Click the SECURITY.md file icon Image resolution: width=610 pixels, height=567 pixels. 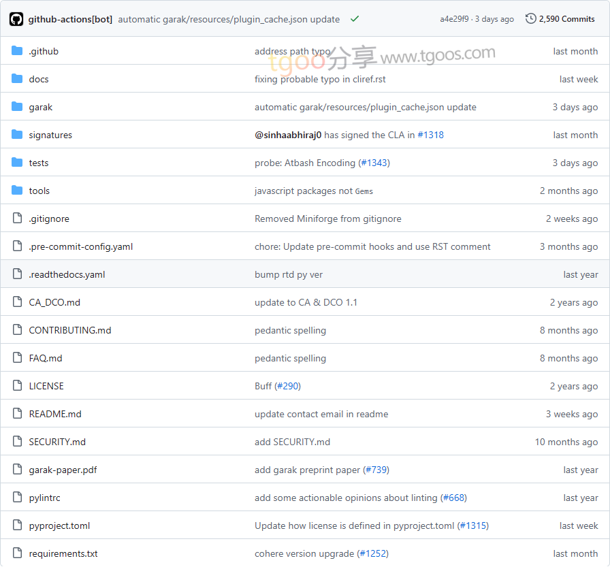pyautogui.click(x=17, y=441)
